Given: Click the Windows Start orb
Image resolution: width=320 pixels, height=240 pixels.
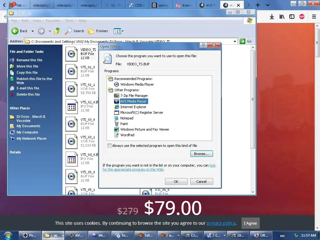Looking at the screenshot, I should coord(8,236).
